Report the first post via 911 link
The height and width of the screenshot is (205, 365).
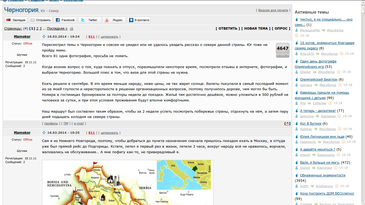[x=92, y=37]
